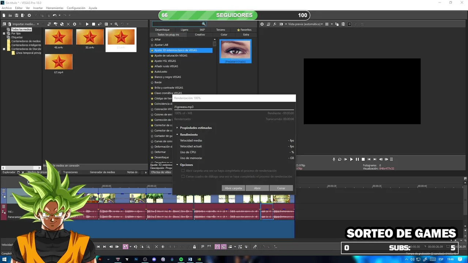The width and height of the screenshot is (468, 263).
Task: Click the microphone record icon under the preview
Action: click(x=334, y=159)
